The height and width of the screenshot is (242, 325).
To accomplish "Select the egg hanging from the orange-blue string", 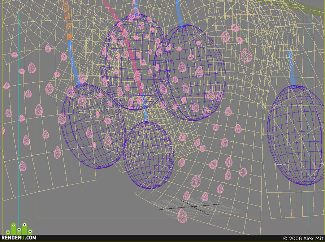I will pyautogui.click(x=94, y=126).
